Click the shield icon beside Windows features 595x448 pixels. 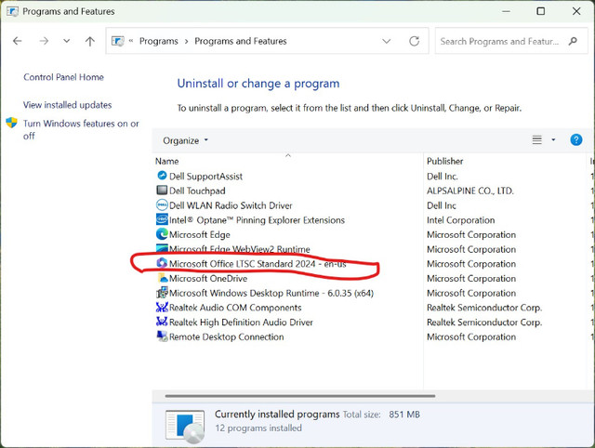pos(12,123)
